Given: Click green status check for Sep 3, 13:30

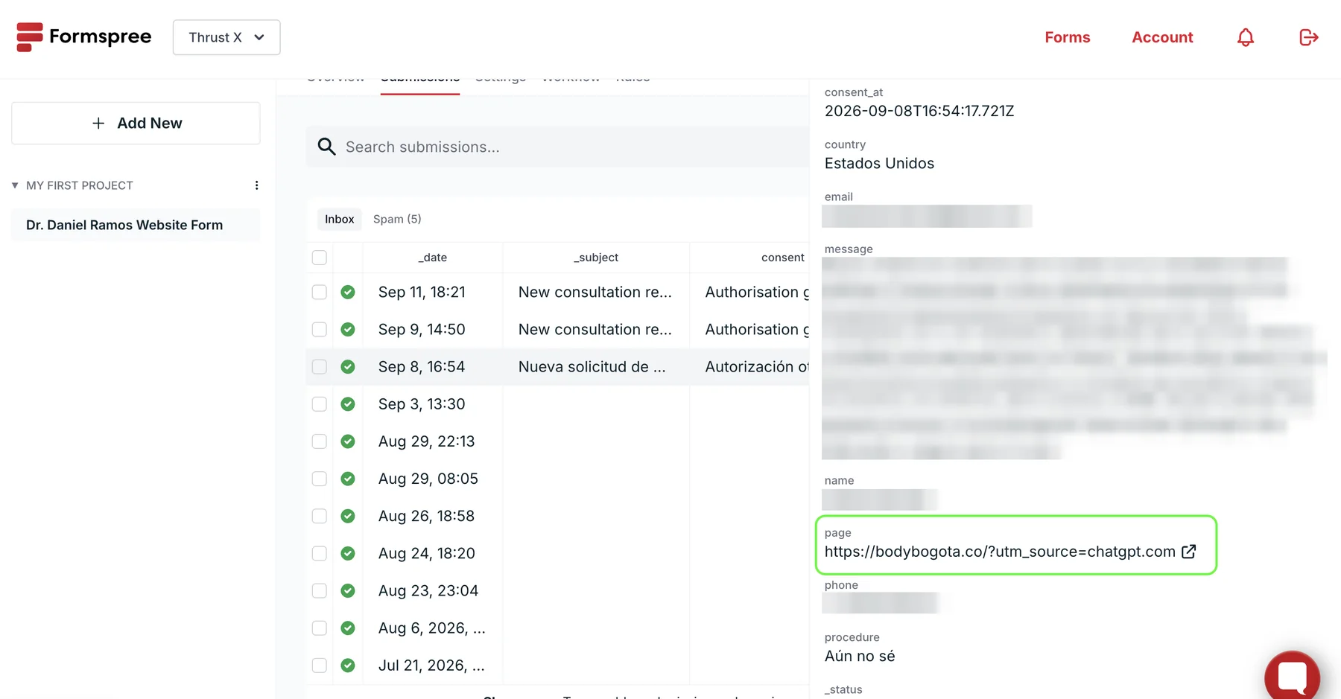Looking at the screenshot, I should pyautogui.click(x=348, y=403).
